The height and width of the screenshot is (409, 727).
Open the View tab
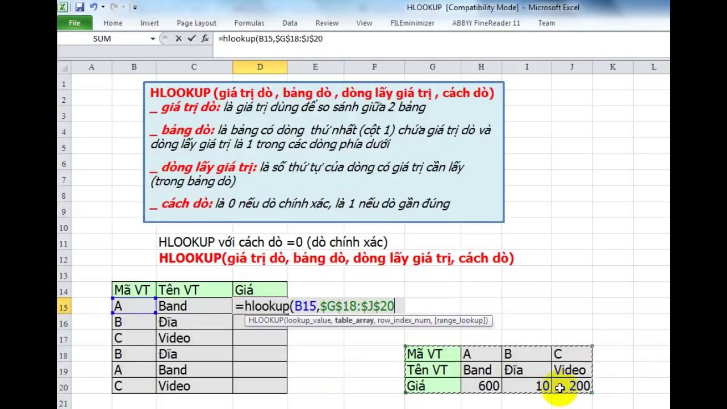[x=364, y=23]
